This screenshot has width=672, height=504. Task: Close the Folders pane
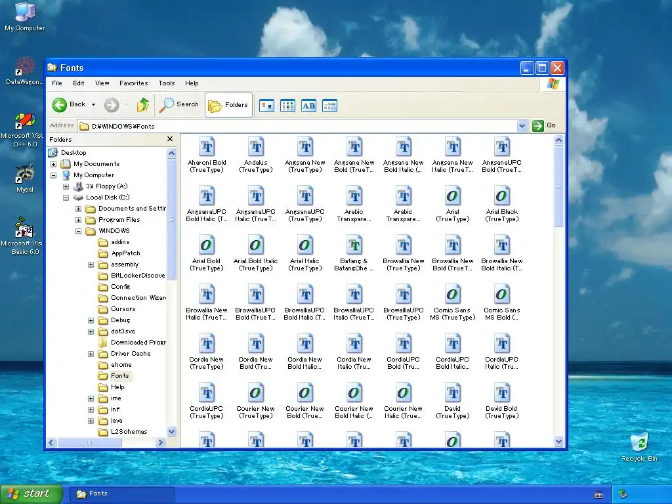point(170,139)
